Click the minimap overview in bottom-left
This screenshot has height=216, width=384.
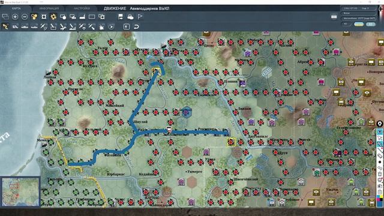[x=20, y=192]
